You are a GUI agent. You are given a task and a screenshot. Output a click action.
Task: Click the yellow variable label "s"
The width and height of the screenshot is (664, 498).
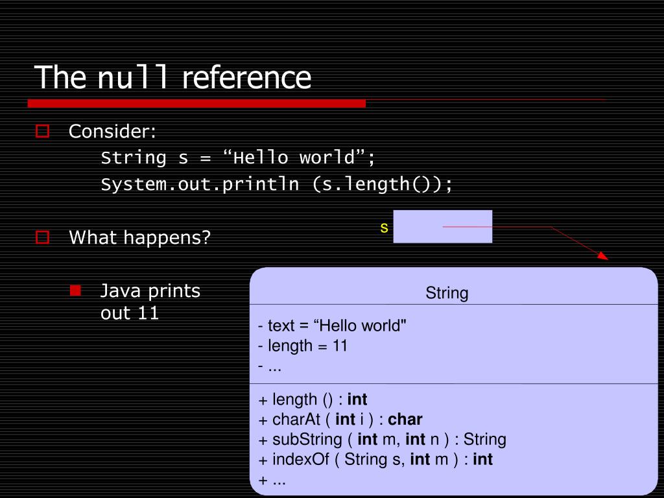pyautogui.click(x=384, y=228)
